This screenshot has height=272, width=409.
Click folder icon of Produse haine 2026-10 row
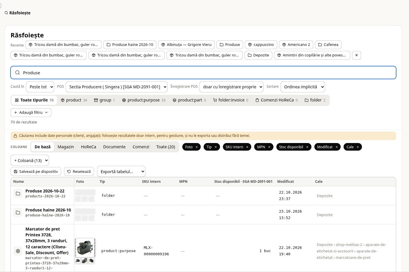18,213
